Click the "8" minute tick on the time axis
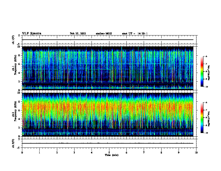The height and width of the screenshot is (171, 221). 161,153
